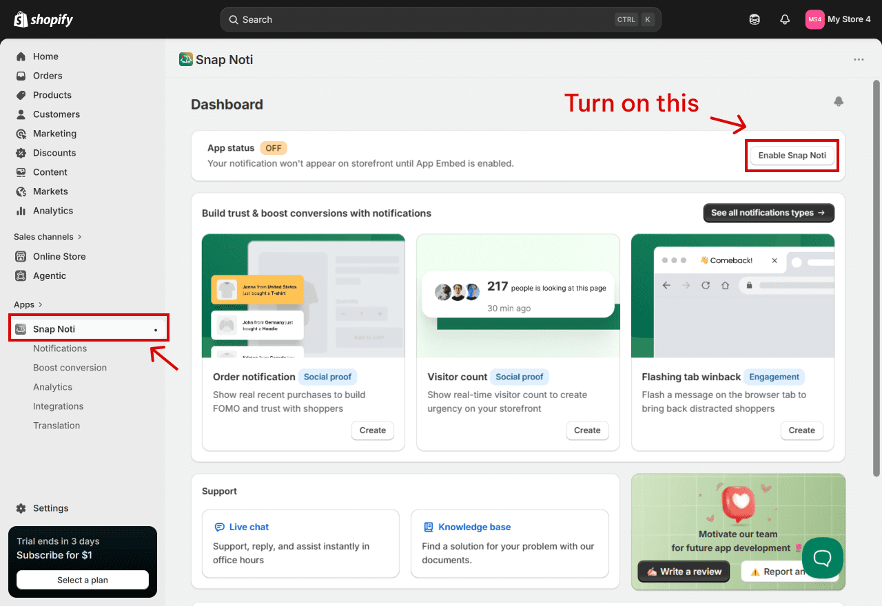
Task: Open the Translation submenu item
Action: coord(57,426)
